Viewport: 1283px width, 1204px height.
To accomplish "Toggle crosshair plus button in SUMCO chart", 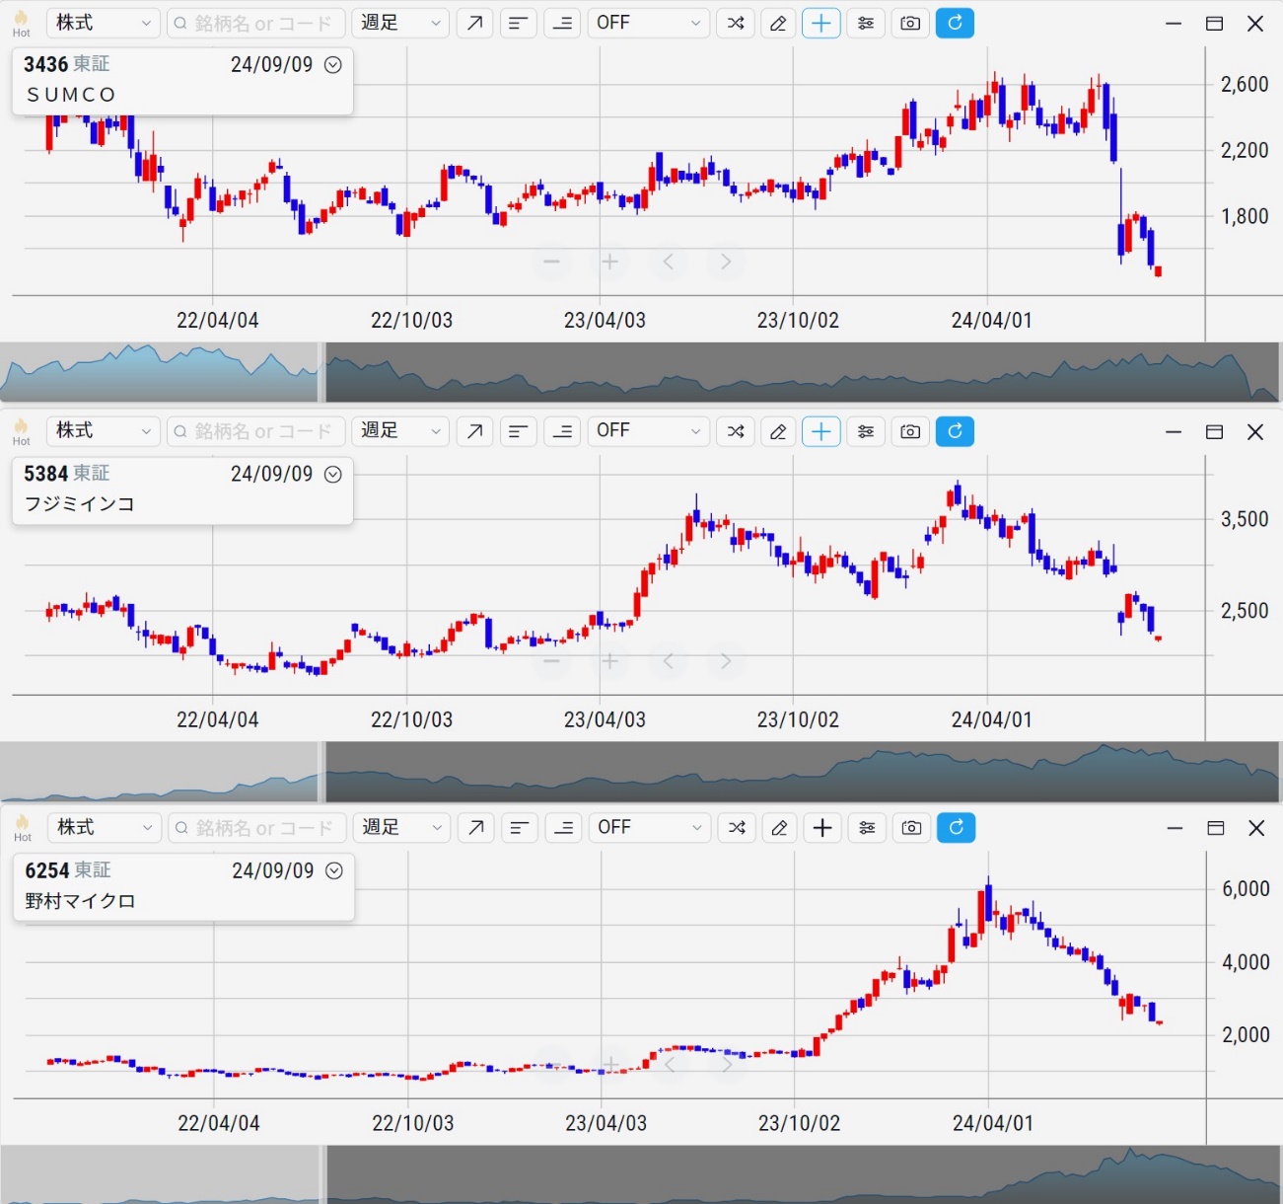I will click(x=821, y=23).
